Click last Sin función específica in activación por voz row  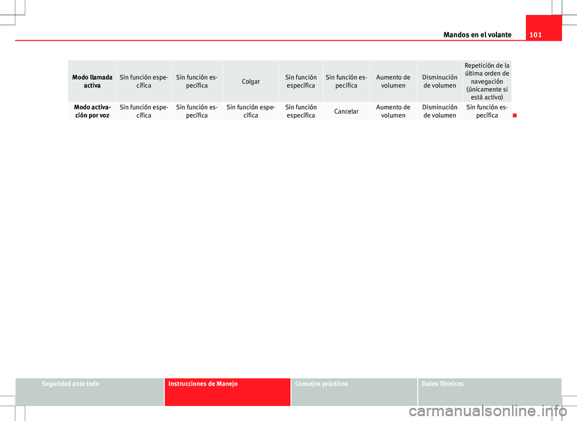pos(487,111)
